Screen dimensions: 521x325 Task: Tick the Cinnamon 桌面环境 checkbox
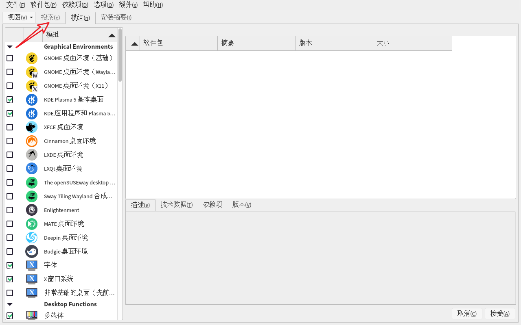10,141
